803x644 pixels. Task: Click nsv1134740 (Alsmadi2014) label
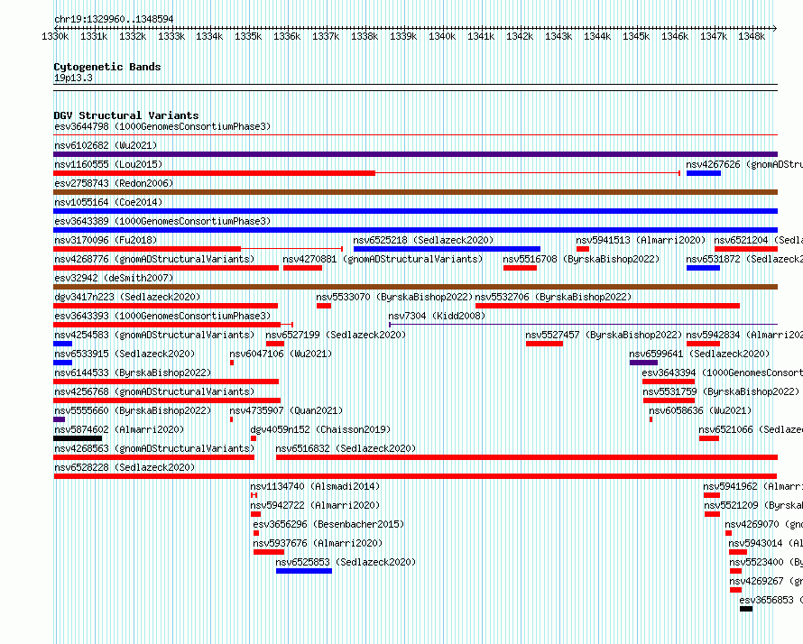315,486
